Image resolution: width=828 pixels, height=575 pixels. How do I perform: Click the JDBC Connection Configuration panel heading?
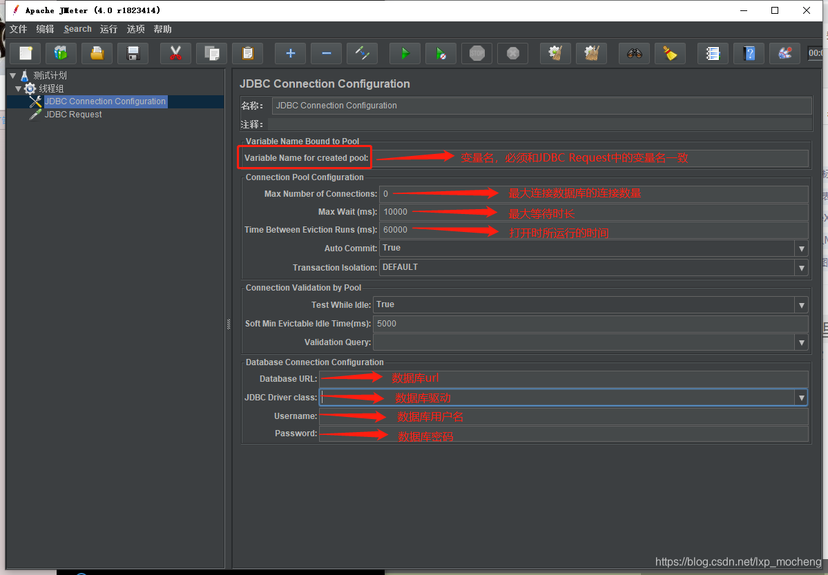[x=325, y=84]
